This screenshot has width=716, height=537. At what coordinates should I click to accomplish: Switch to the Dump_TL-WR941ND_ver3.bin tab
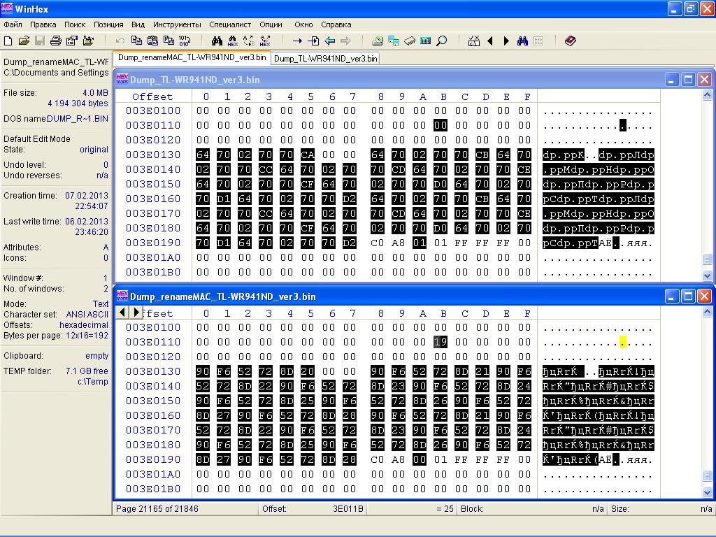[325, 59]
